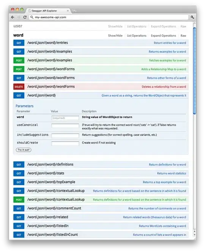
Task: Collapse the word API section heading
Action: point(18,35)
